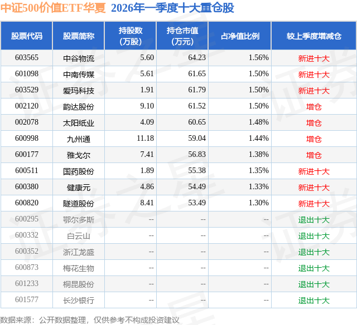
Task: Click the 增仓 status in 韵达股份 row
Action: pos(314,107)
